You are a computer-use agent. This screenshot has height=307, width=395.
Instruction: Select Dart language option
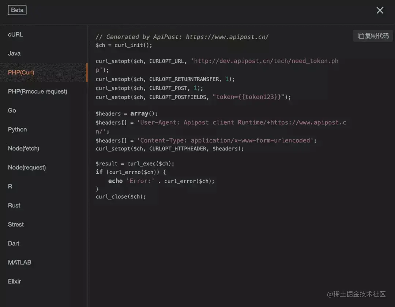pos(44,243)
